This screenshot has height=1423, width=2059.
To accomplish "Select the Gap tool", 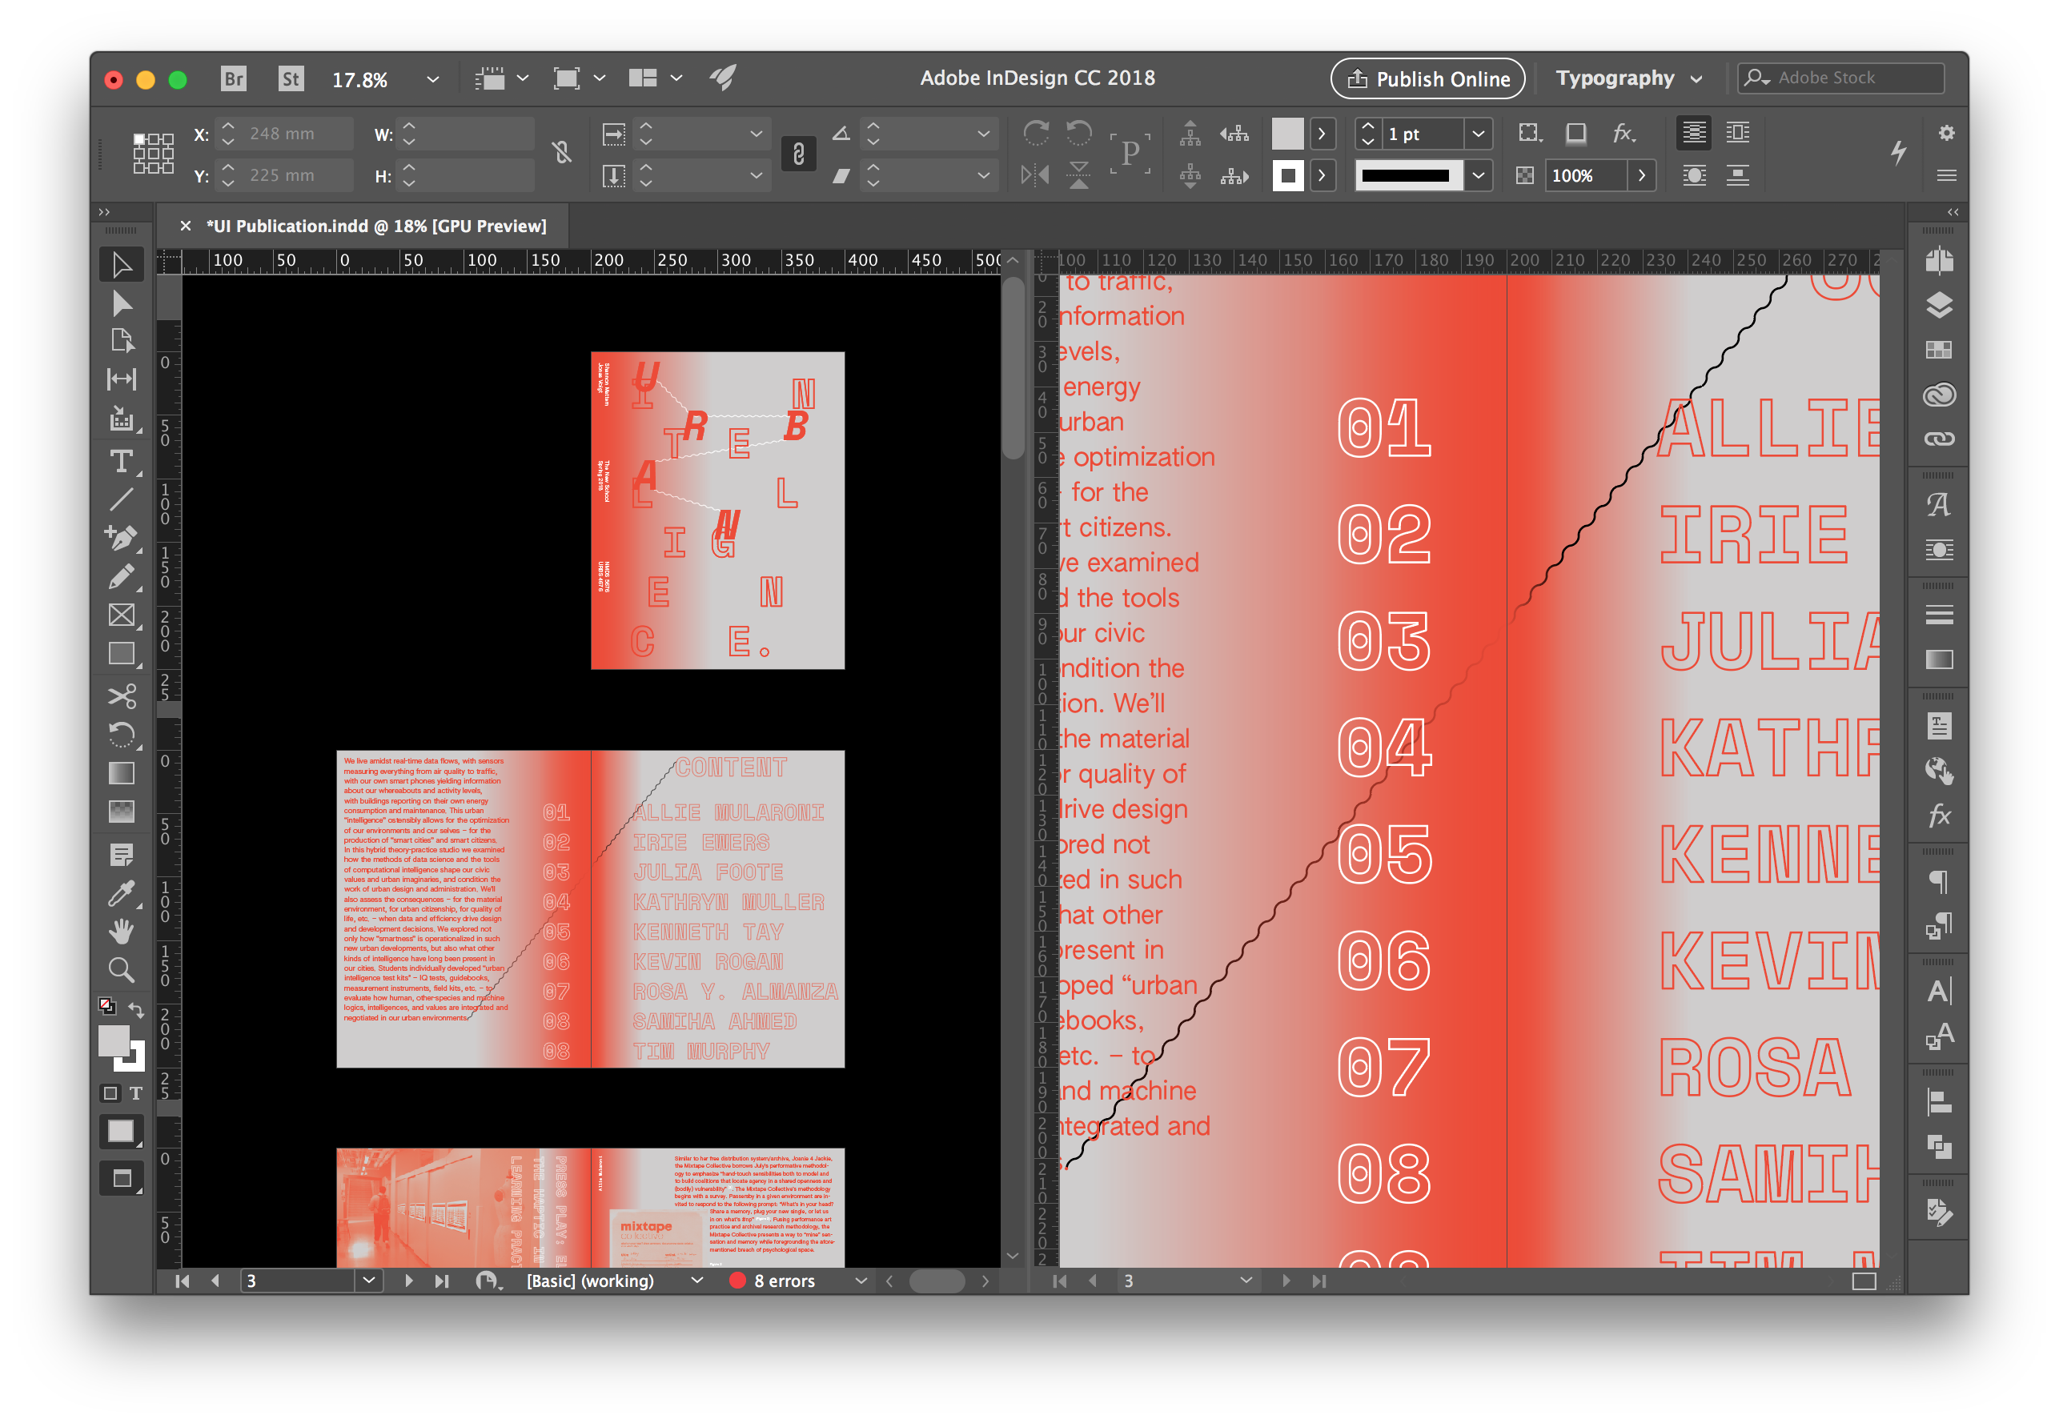I will coord(122,379).
